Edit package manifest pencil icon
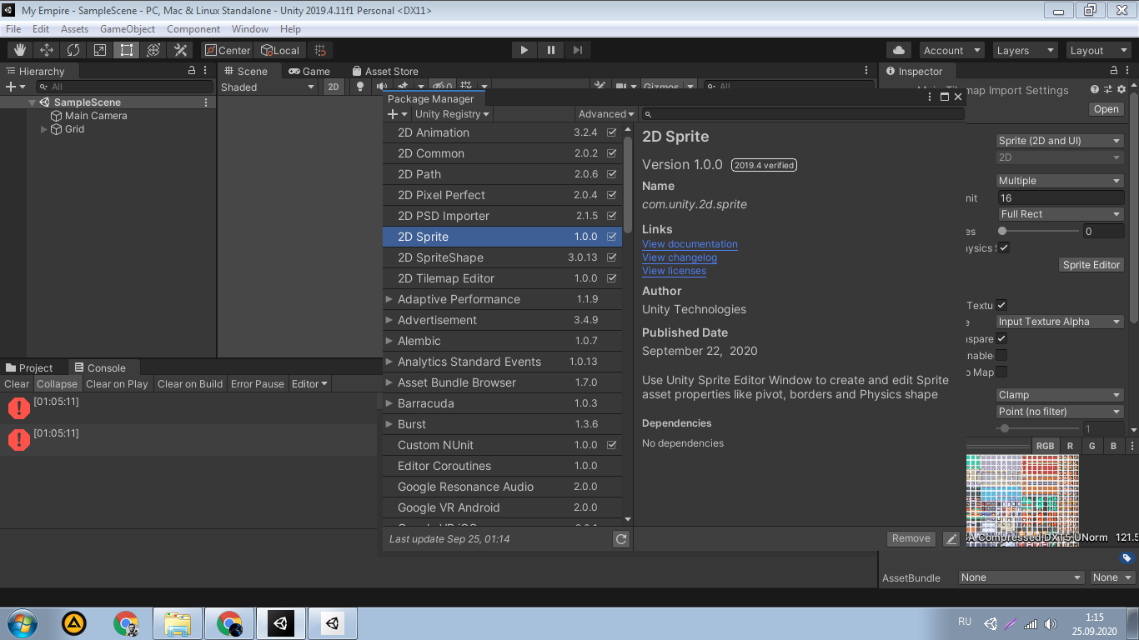This screenshot has height=640, width=1139. (951, 539)
